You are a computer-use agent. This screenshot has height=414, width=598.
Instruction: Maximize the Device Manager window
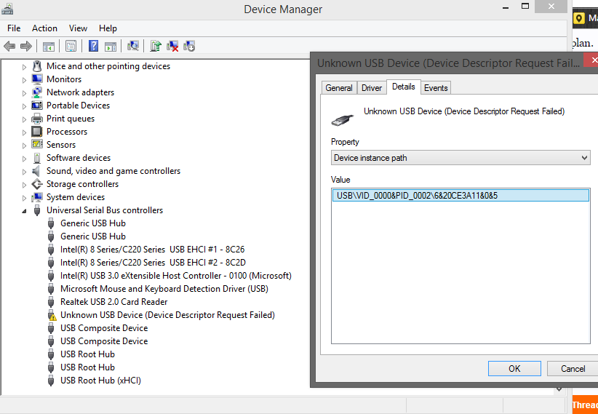point(525,7)
